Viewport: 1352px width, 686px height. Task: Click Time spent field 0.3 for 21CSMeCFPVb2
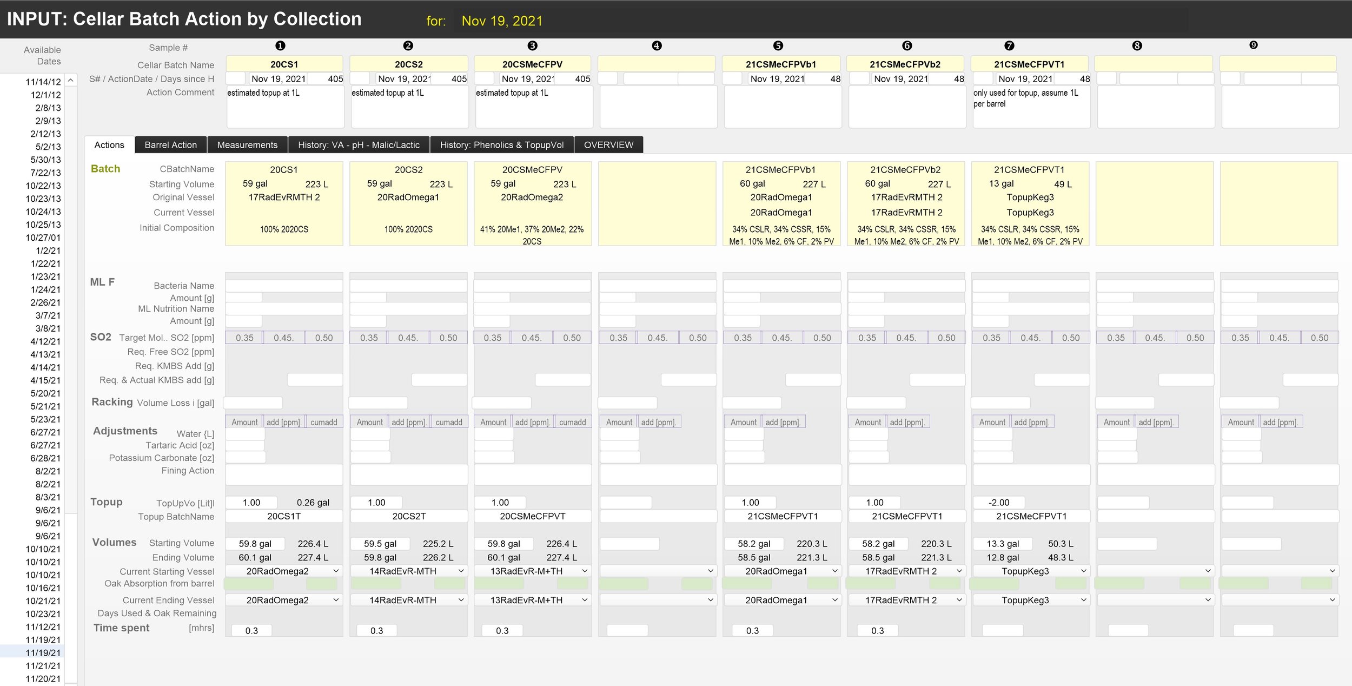click(878, 631)
